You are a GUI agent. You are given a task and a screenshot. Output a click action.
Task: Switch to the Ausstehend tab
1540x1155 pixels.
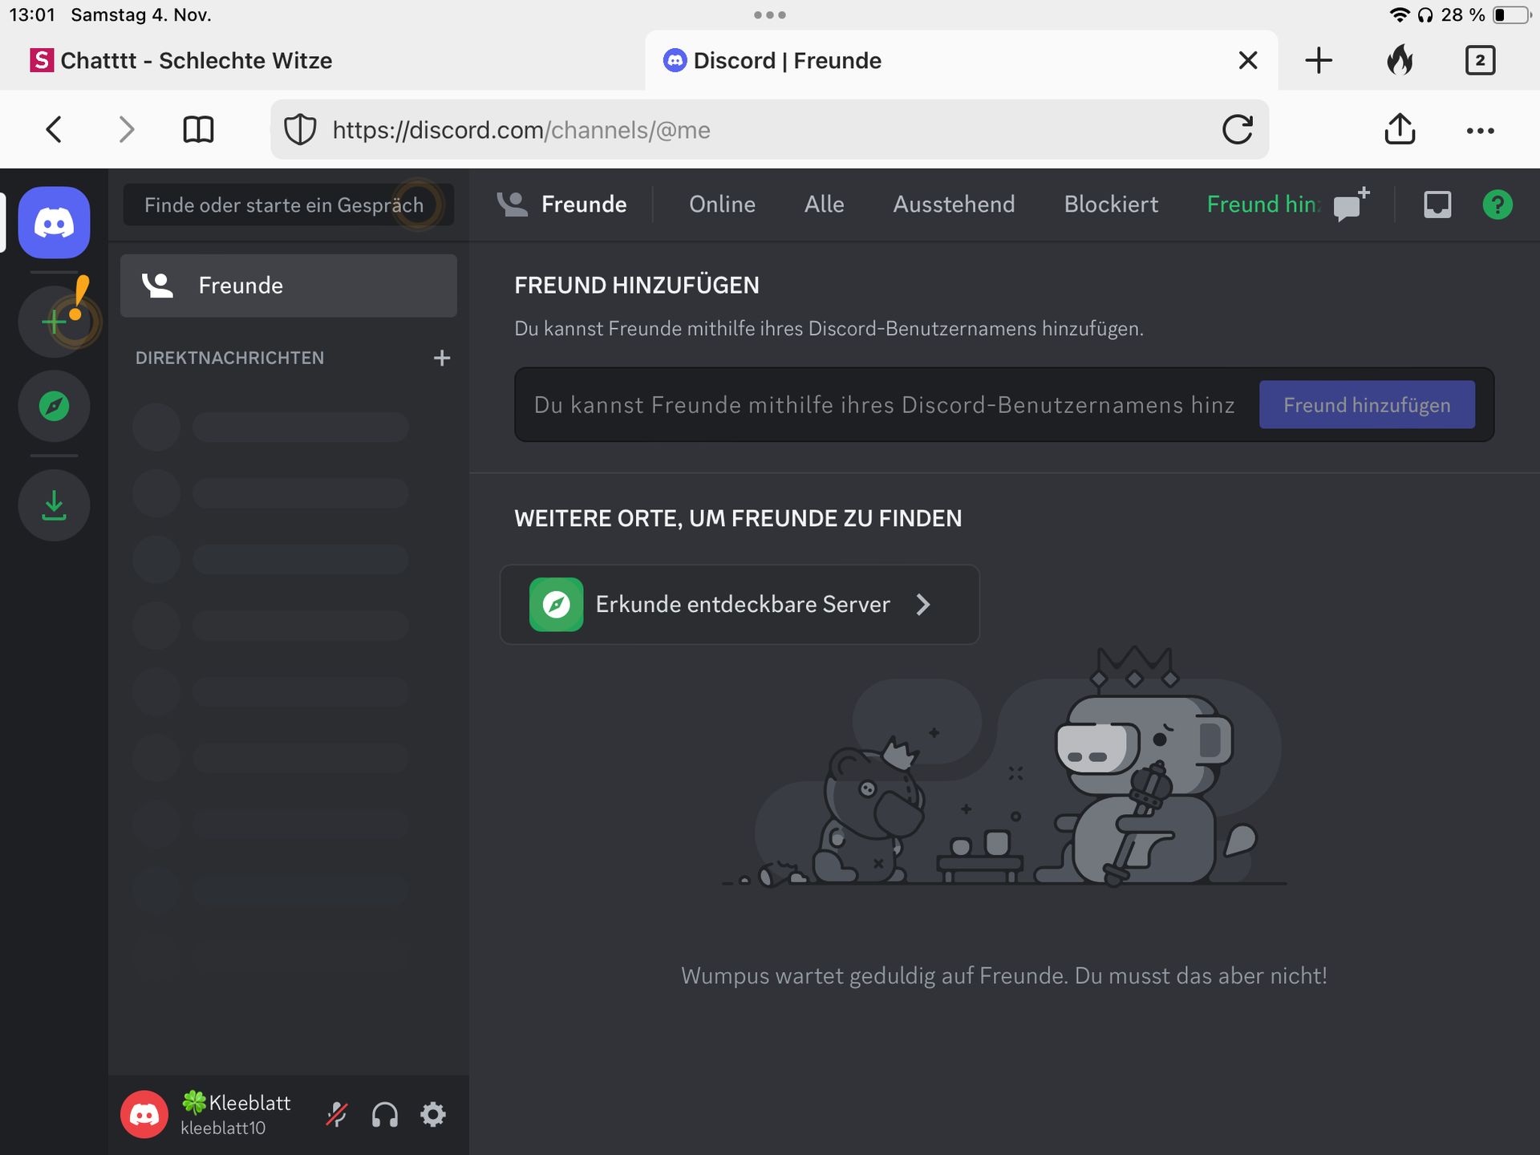click(954, 205)
